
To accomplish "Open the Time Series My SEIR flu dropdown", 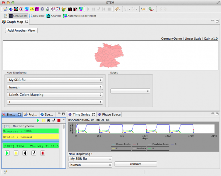I will pos(90,158).
